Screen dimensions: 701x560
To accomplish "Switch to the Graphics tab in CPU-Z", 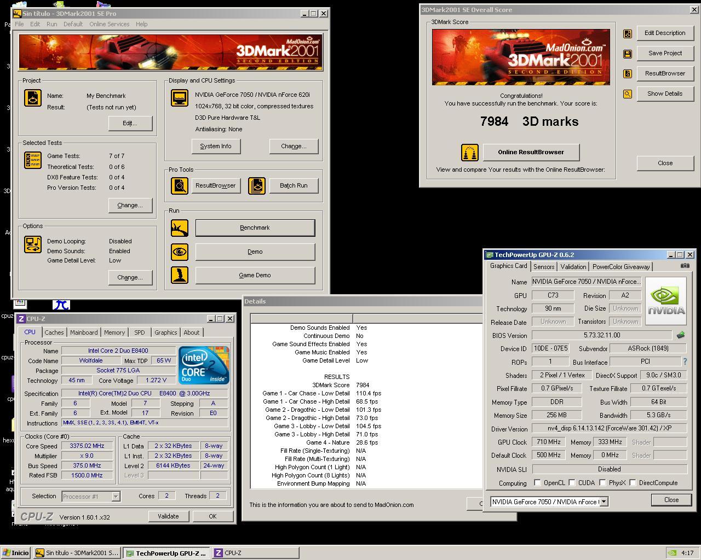I will click(x=165, y=332).
